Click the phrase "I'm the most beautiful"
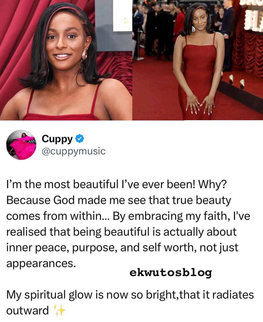Screen dimensions: 263x322 62,184
